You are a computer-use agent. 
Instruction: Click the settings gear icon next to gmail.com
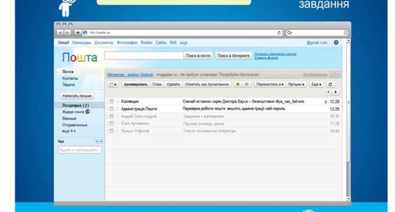(336, 43)
